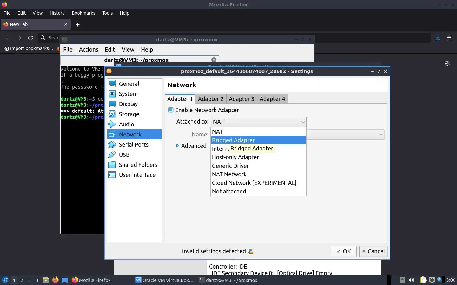This screenshot has width=457, height=285.
Task: Open the Storage settings category icon
Action: click(112, 114)
